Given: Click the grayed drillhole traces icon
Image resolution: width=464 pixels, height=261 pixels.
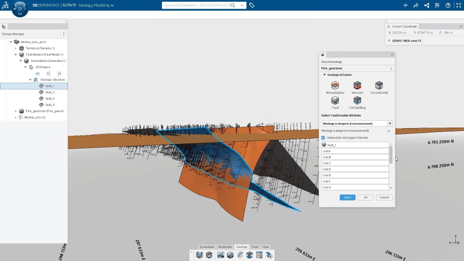Looking at the screenshot, I should [x=240, y=255].
